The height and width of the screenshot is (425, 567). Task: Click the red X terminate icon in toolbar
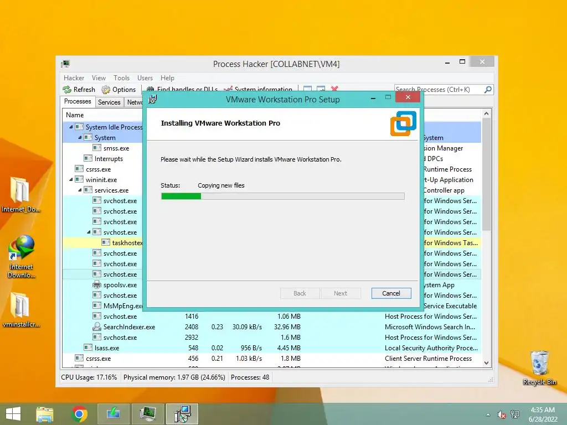tap(334, 89)
